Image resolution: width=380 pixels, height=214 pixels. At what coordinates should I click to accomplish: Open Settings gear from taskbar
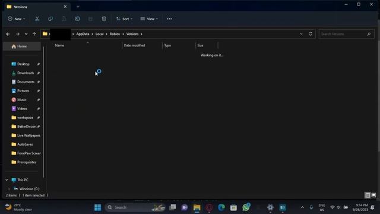click(x=270, y=207)
